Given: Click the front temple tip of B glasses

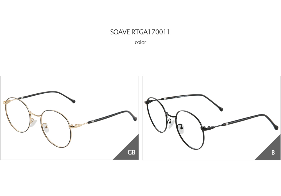Looking at the screenshot, I should pyautogui.click(x=276, y=127).
